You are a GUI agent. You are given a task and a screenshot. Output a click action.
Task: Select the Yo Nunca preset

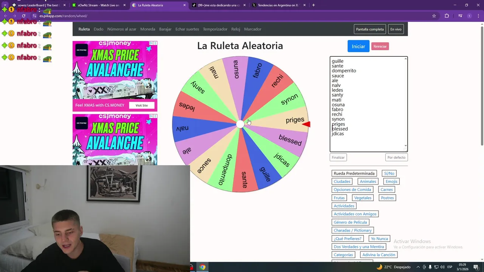[379, 239]
